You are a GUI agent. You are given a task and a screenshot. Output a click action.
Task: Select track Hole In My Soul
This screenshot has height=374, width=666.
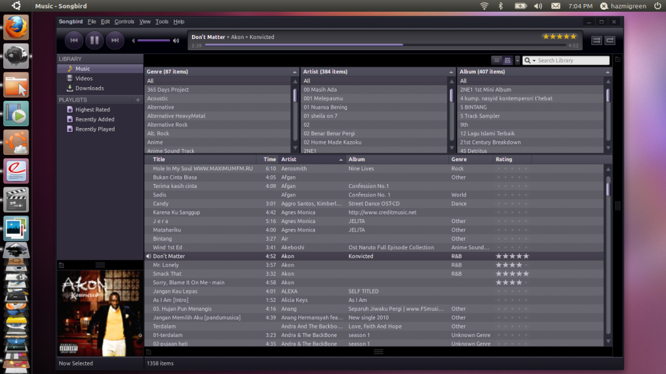(374, 168)
